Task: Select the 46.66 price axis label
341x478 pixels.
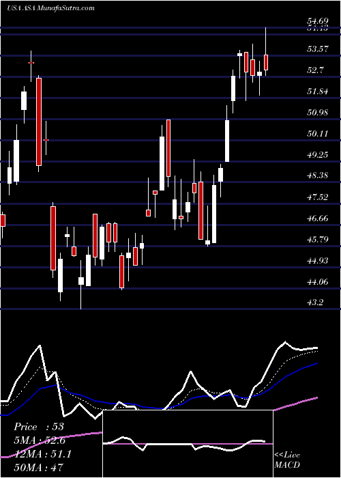Action: click(x=318, y=219)
